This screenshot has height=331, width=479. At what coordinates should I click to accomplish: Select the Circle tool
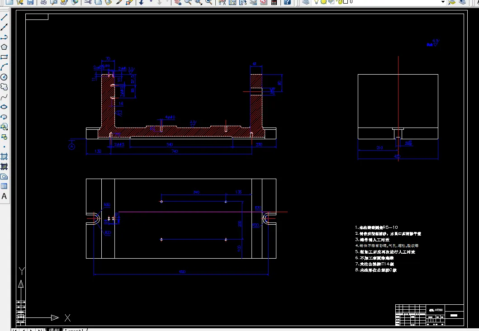tap(4, 77)
